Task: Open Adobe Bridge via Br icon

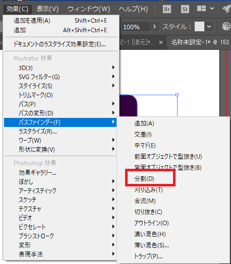Action: [x=167, y=9]
